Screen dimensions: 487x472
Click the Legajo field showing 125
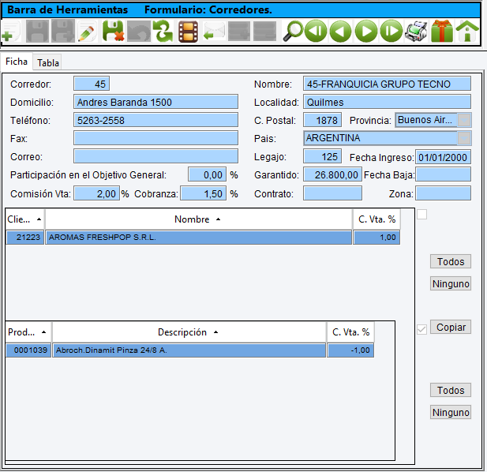click(322, 156)
